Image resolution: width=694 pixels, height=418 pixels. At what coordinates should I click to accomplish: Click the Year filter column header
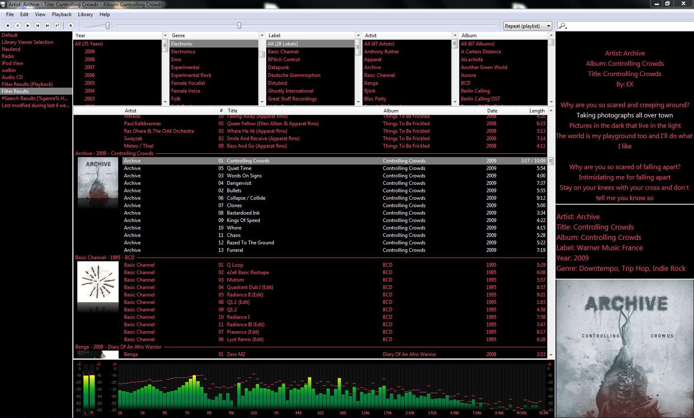point(118,36)
